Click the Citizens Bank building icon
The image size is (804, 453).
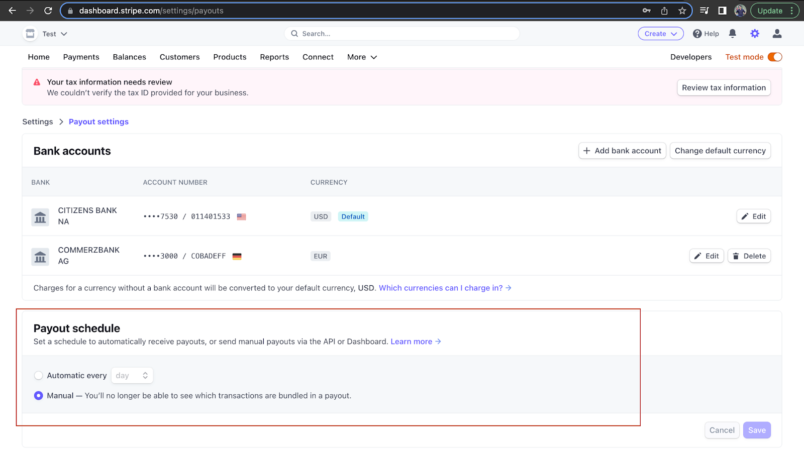[40, 217]
